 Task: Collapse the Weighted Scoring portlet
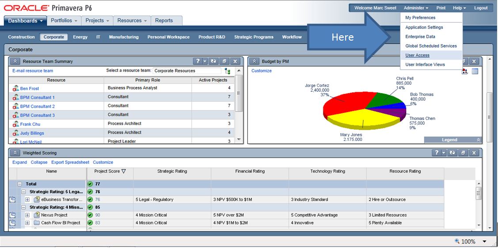15,153
